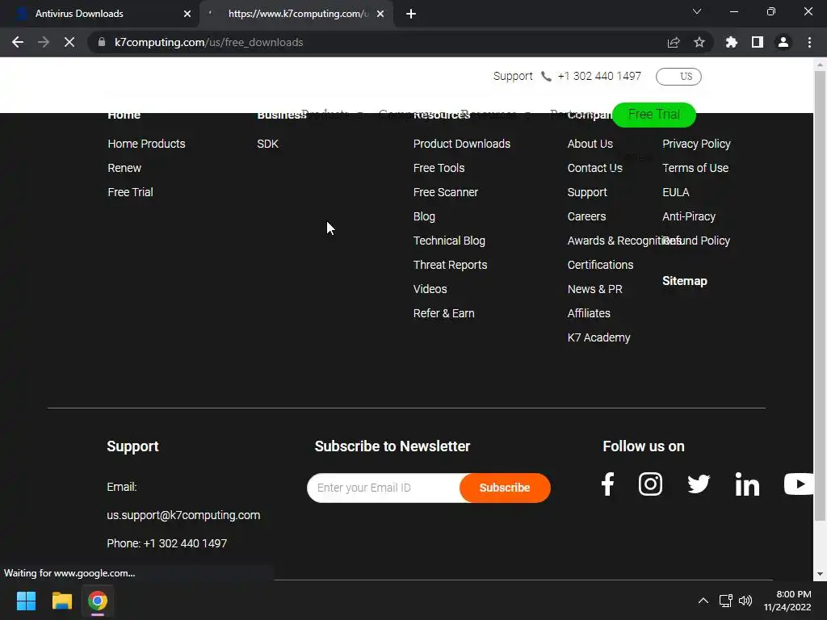Open the Renew footer link

coord(124,168)
